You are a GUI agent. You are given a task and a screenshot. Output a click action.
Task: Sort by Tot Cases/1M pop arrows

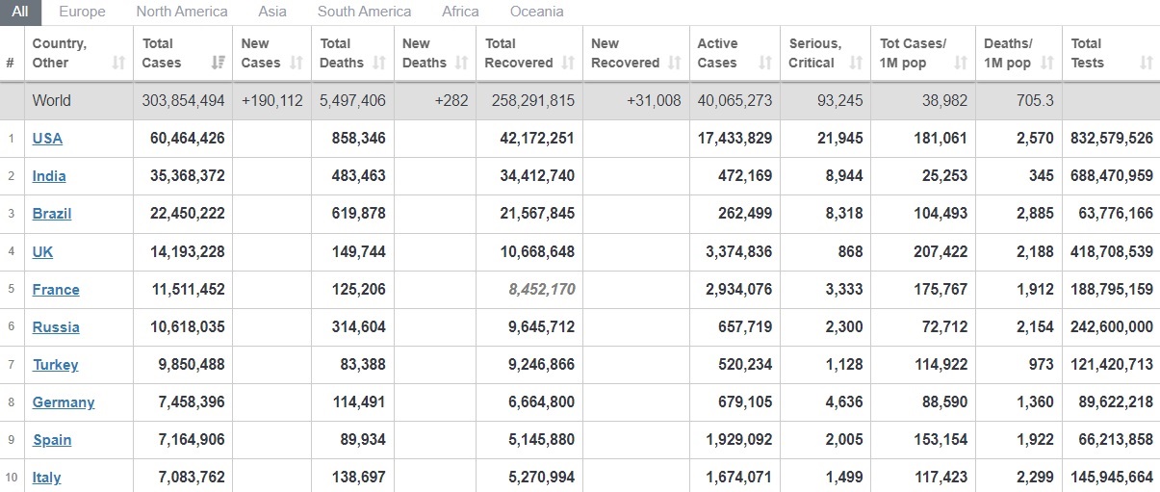[960, 63]
